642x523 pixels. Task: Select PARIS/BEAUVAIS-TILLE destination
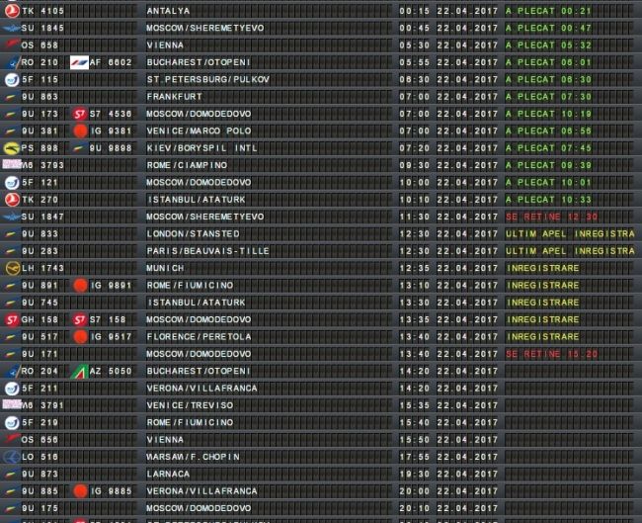click(208, 251)
